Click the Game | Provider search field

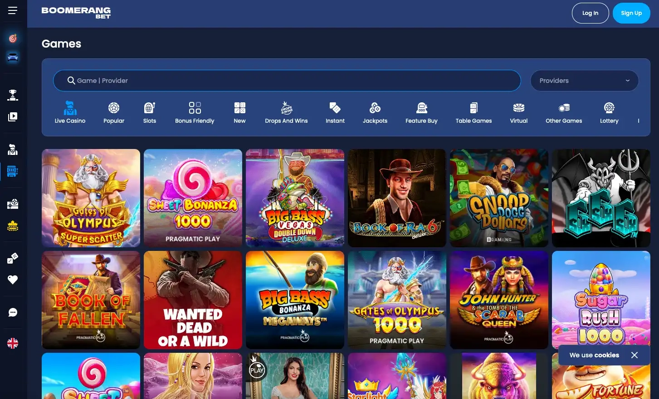[287, 81]
